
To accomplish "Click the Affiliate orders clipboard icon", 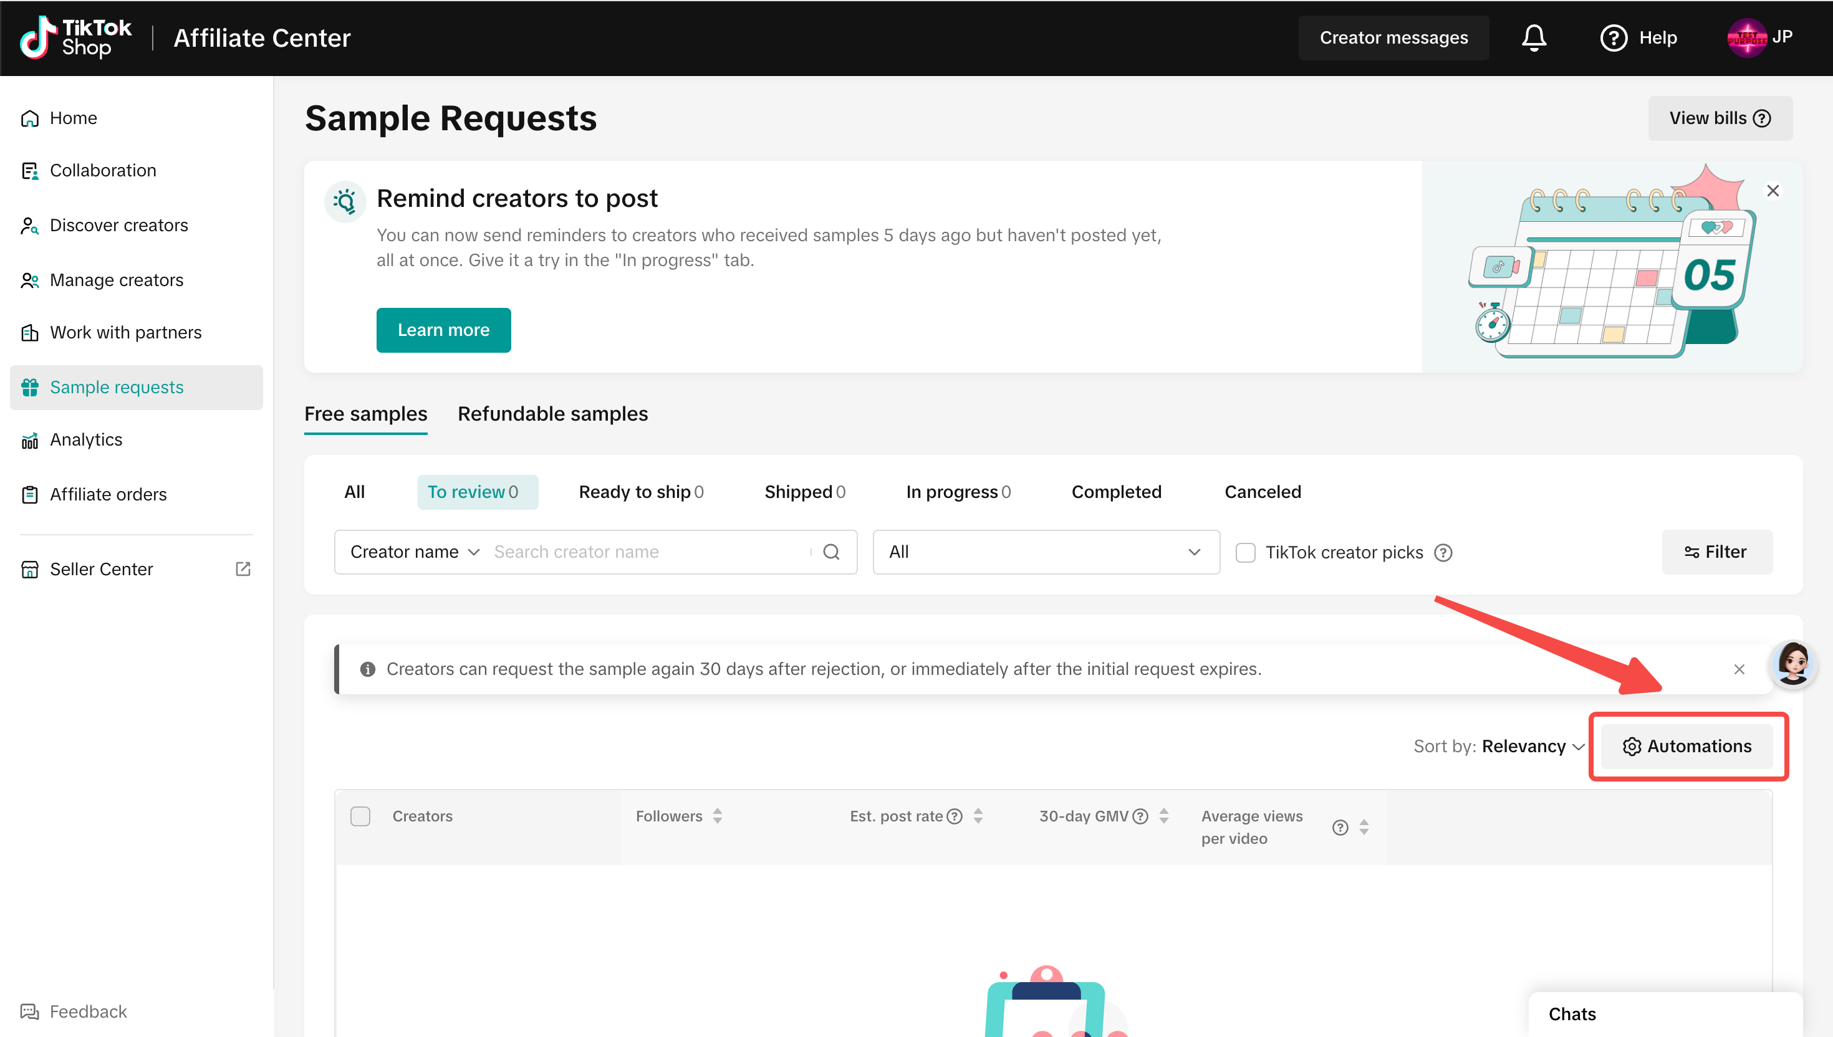I will [x=30, y=495].
